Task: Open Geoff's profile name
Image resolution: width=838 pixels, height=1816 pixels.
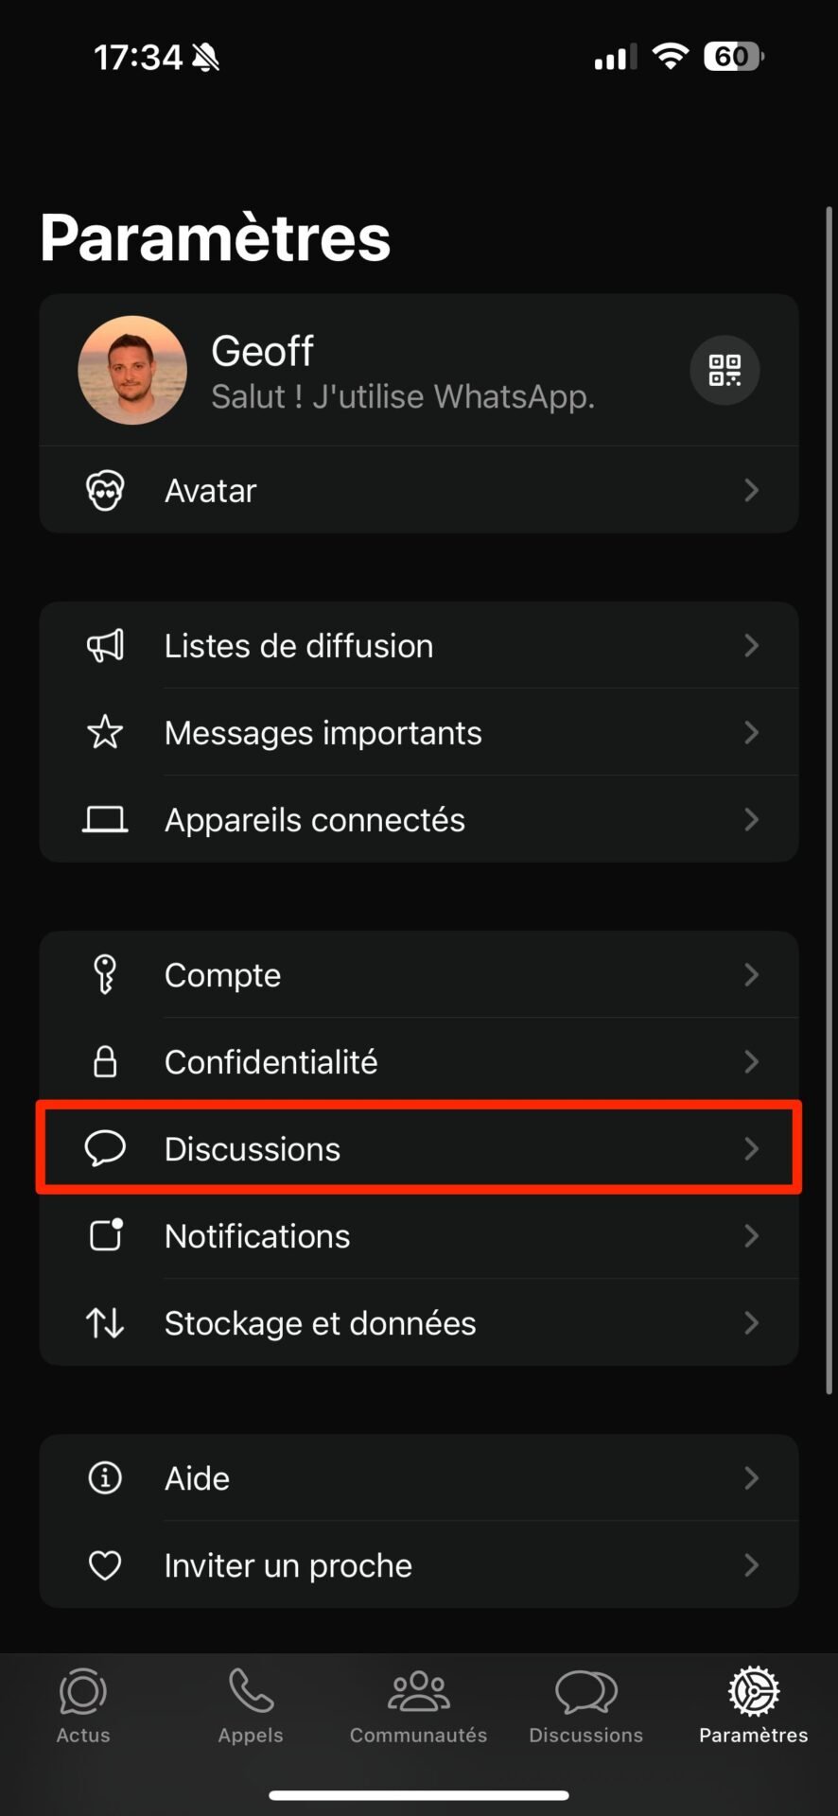Action: point(262,351)
